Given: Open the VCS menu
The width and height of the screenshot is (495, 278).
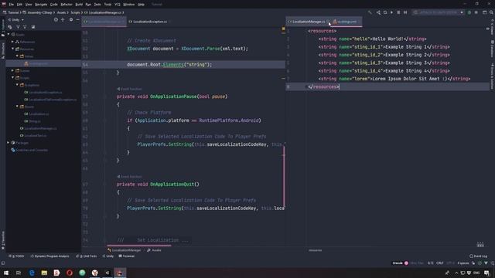Looking at the screenshot, I should click(117, 5).
